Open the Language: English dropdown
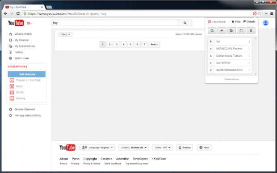Image resolution: width=277 pixels, height=173 pixels. [97, 148]
